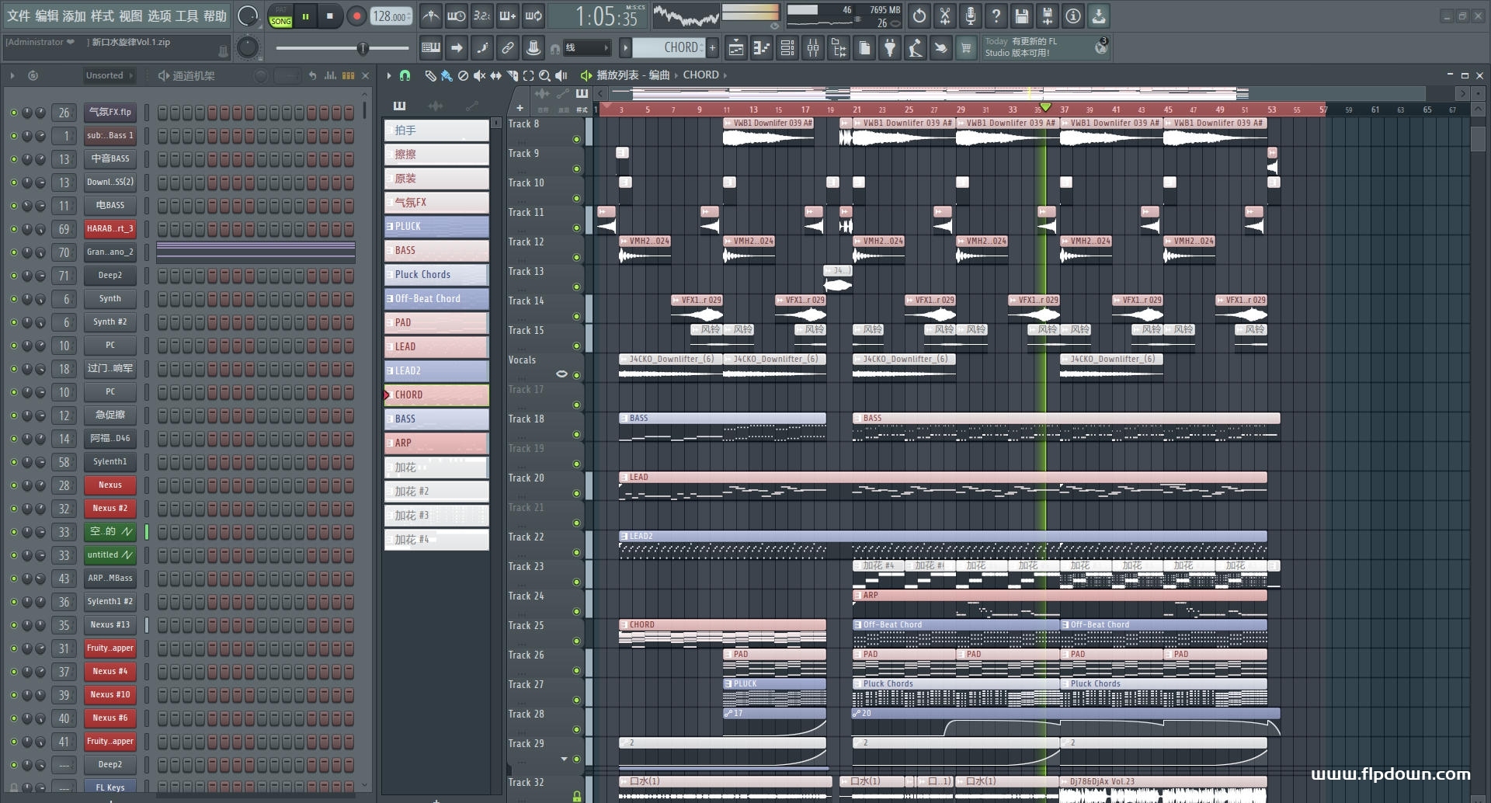The height and width of the screenshot is (803, 1491).
Task: Select the playlist mute tool
Action: click(x=479, y=75)
